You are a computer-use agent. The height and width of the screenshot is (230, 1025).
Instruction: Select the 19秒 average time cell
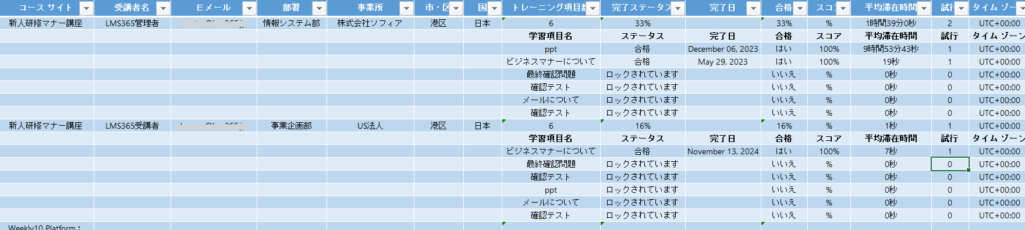pyautogui.click(x=891, y=62)
